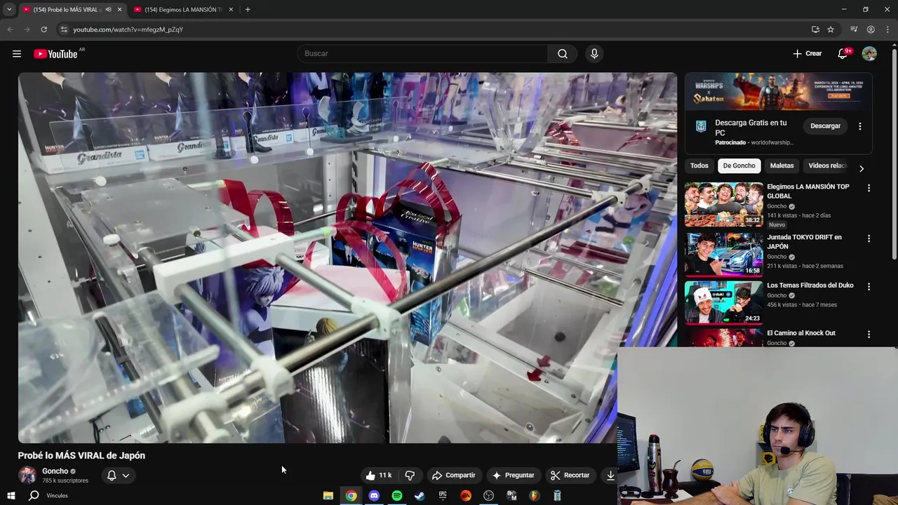898x505 pixels.
Task: Open Chrome media controls icon
Action: (854, 29)
